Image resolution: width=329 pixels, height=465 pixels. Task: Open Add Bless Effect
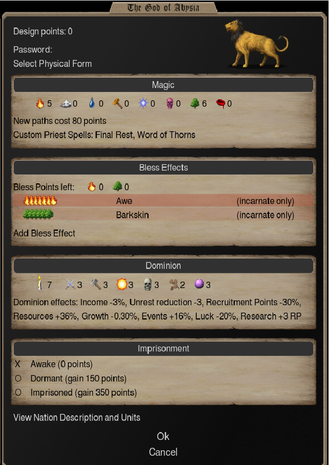tap(43, 233)
